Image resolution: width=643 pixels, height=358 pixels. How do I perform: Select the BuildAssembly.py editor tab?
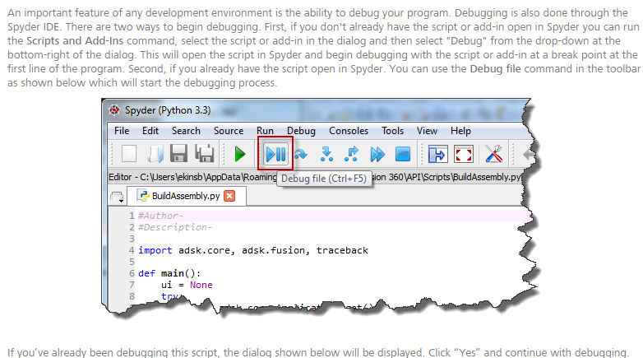pos(186,196)
